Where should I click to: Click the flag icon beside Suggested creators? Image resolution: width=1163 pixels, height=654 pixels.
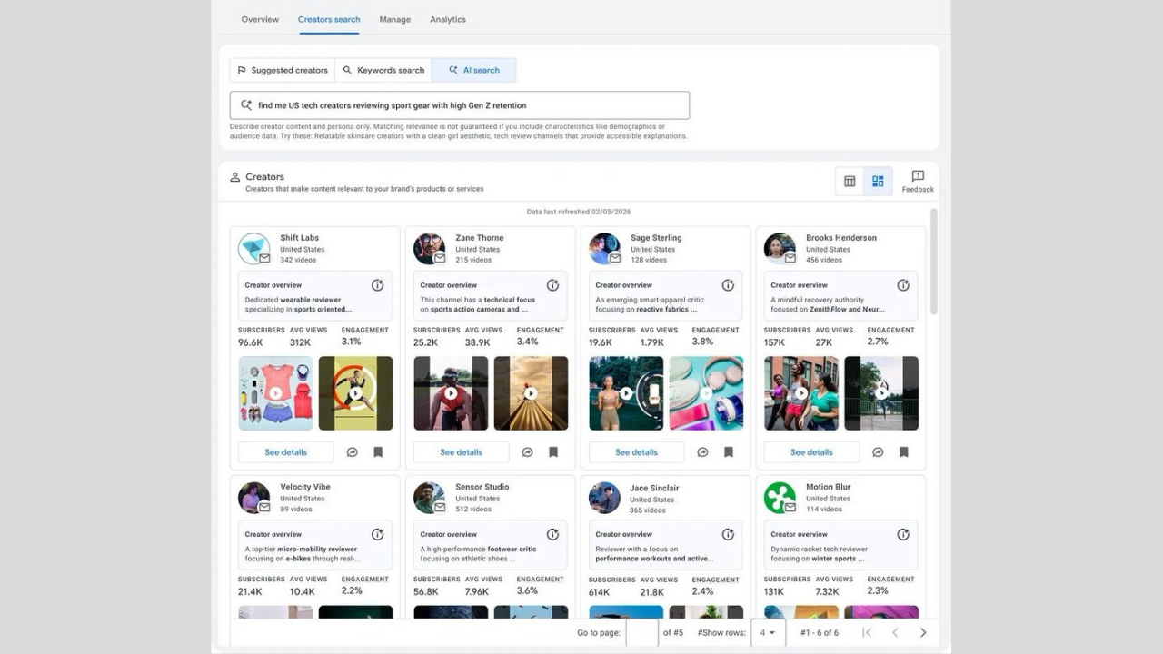[243, 70]
